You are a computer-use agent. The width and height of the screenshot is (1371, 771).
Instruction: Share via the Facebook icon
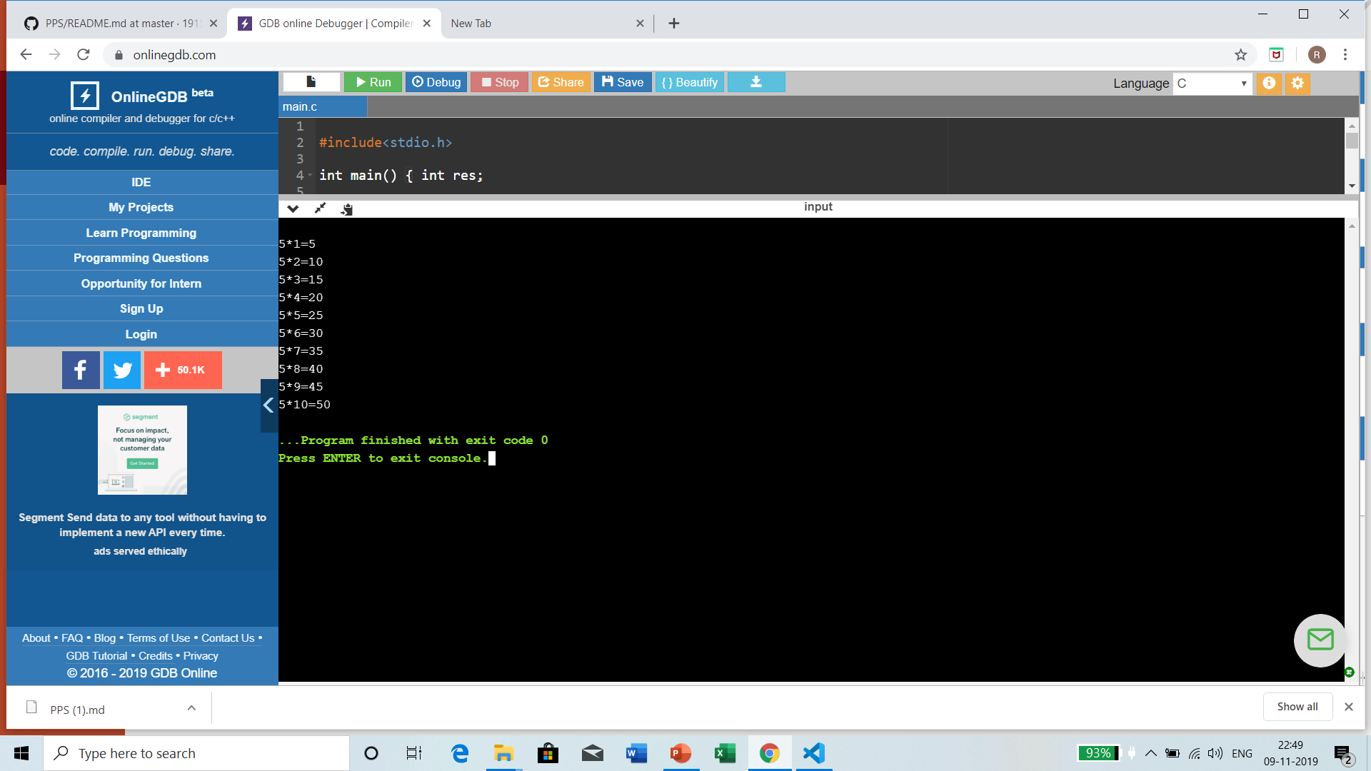[81, 370]
